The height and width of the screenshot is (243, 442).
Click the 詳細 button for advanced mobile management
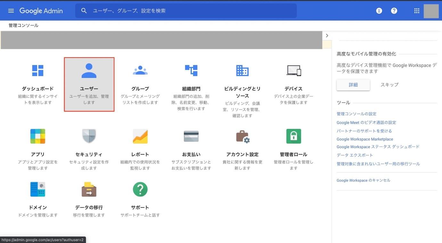click(353, 84)
